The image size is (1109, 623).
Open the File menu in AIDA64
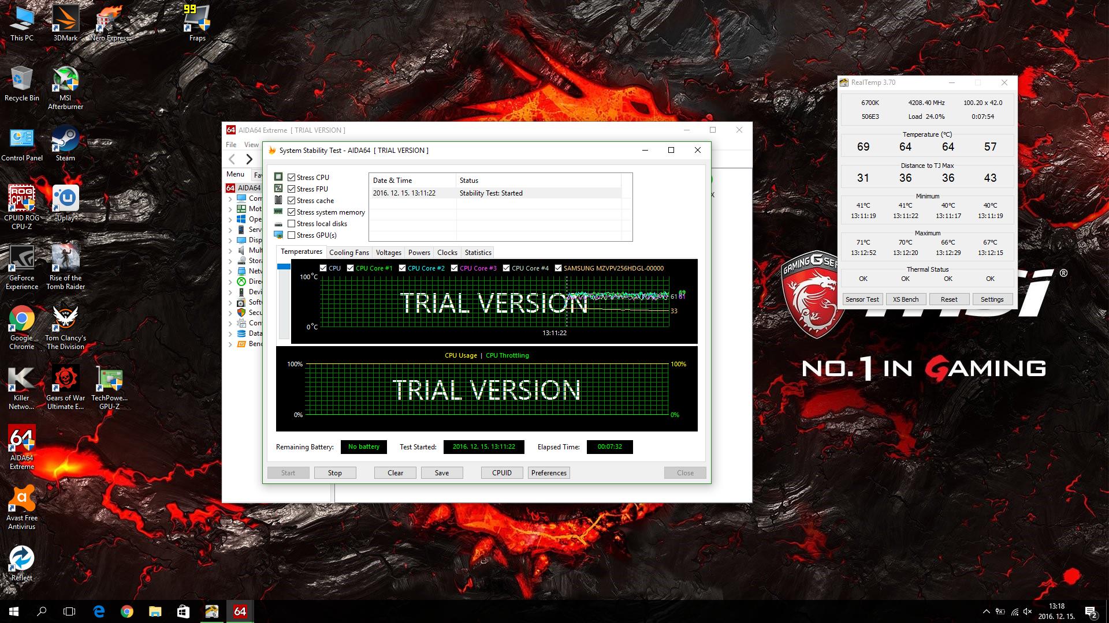click(x=231, y=145)
